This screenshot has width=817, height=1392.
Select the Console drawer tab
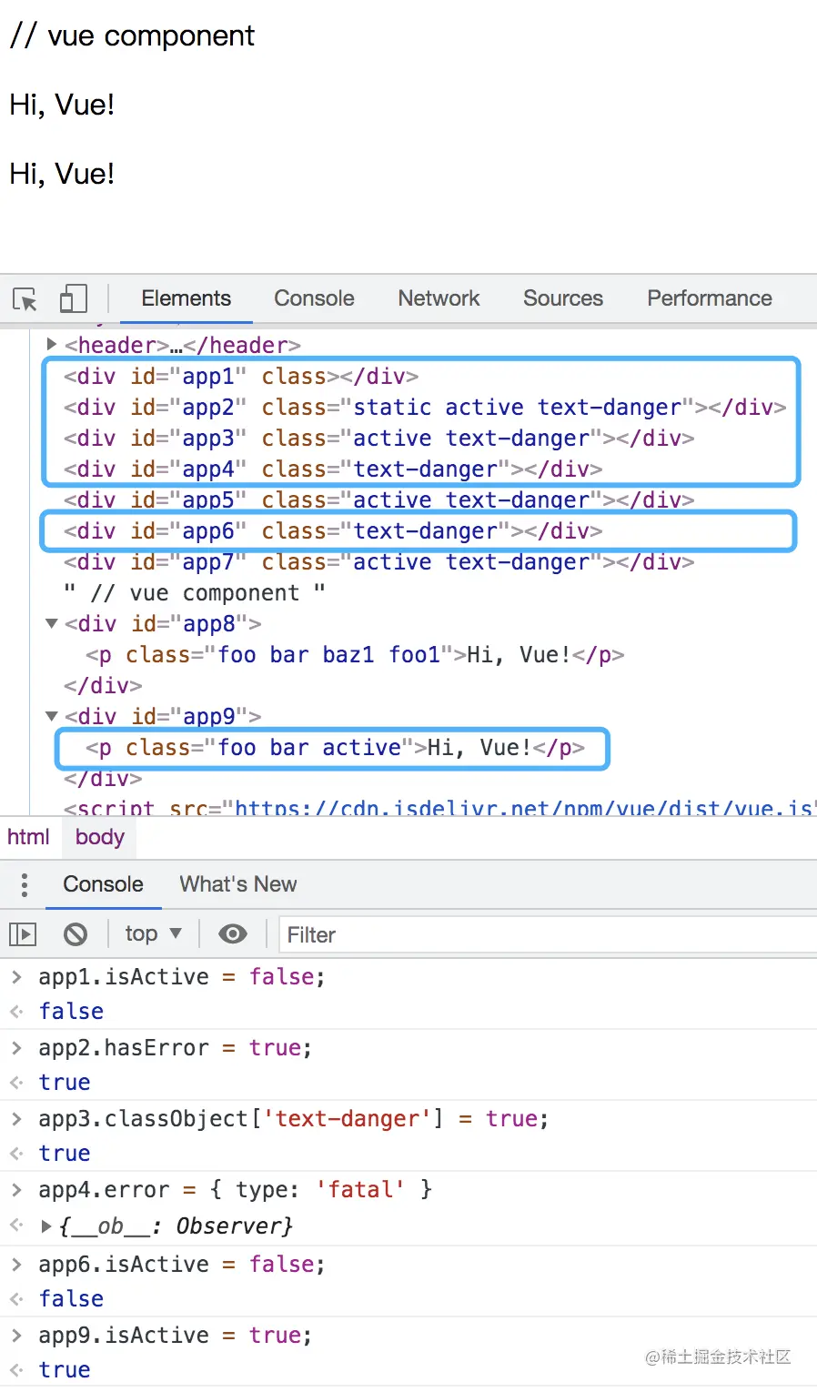tap(103, 884)
